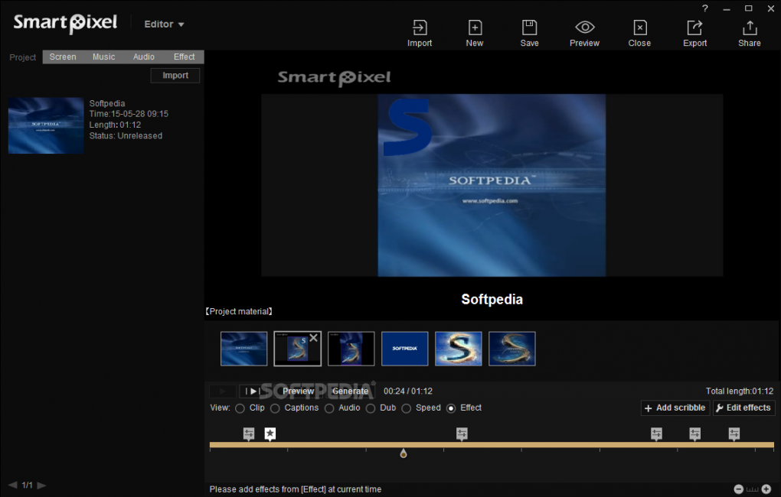Select the Softpedia project thumbnail in the left panel
Screen dimensions: 781x497
pyautogui.click(x=46, y=125)
